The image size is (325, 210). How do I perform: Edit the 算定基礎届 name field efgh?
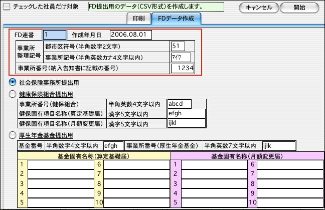pyautogui.click(x=187, y=113)
